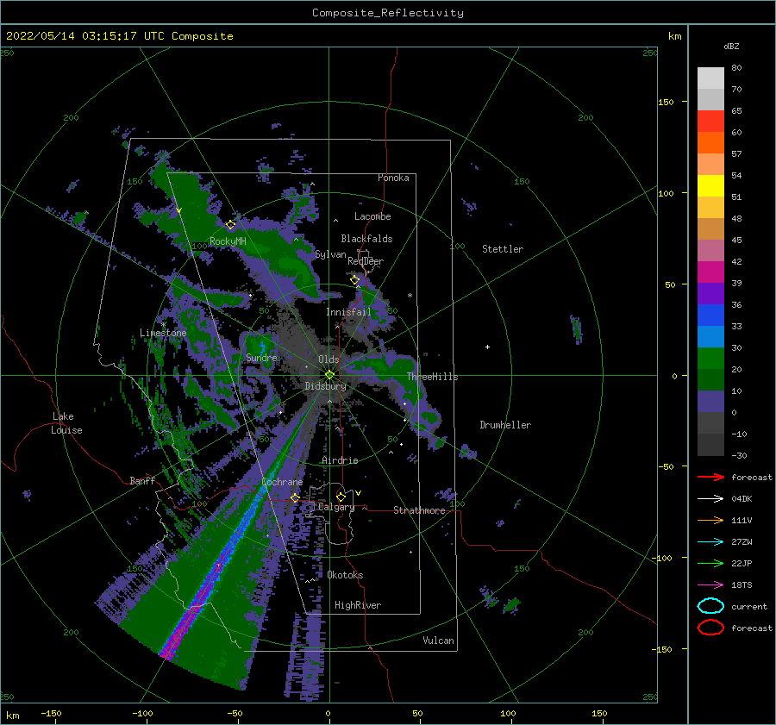Select the white 04DK arrow icon
776x725 pixels.
coord(710,499)
